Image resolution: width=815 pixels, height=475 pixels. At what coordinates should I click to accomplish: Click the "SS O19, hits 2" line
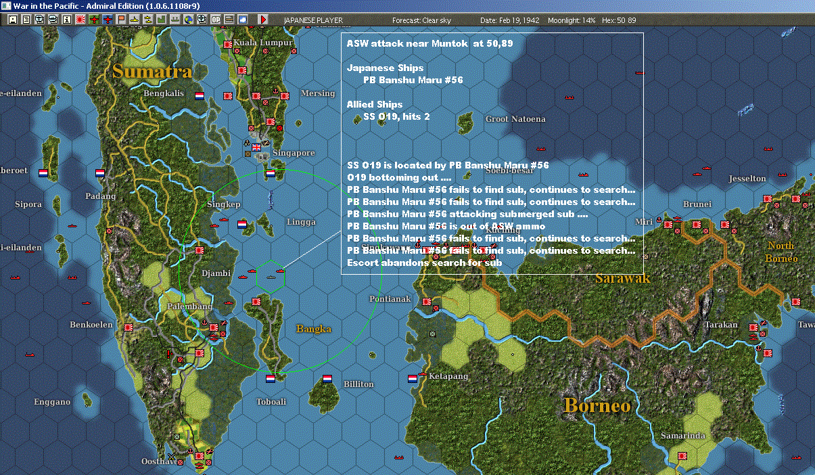[396, 116]
